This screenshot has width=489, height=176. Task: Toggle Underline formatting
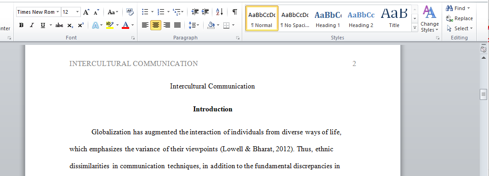point(43,25)
